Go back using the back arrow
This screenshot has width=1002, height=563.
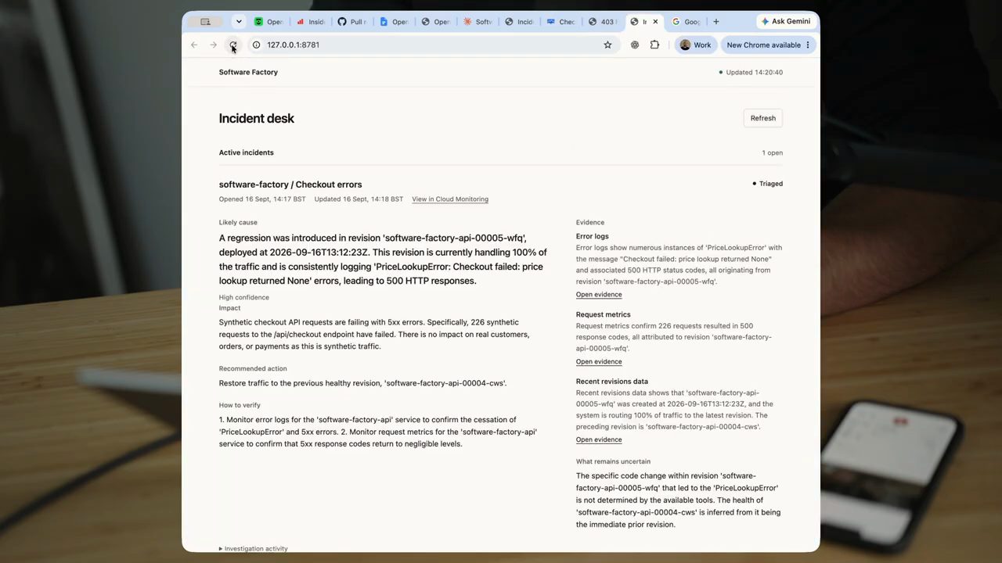point(194,45)
